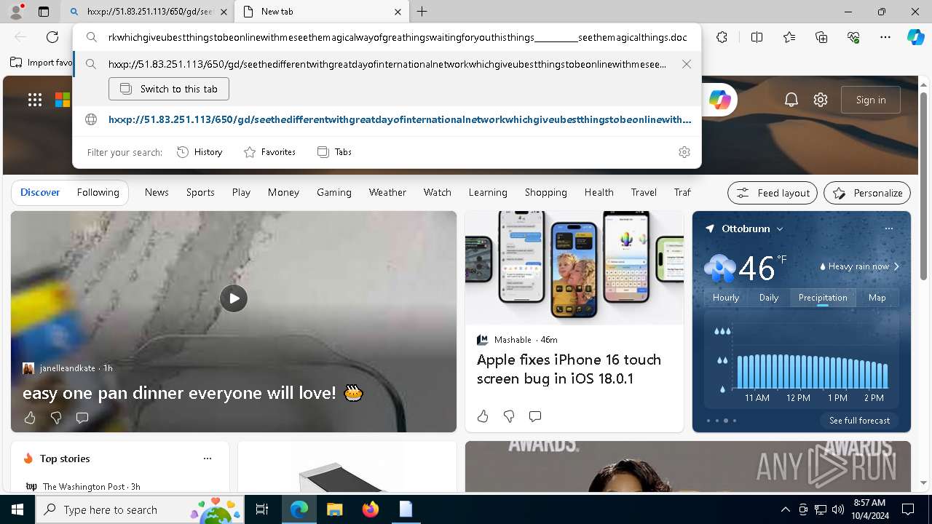Click the Personalize button
Screen dimensions: 932x524
click(x=867, y=193)
